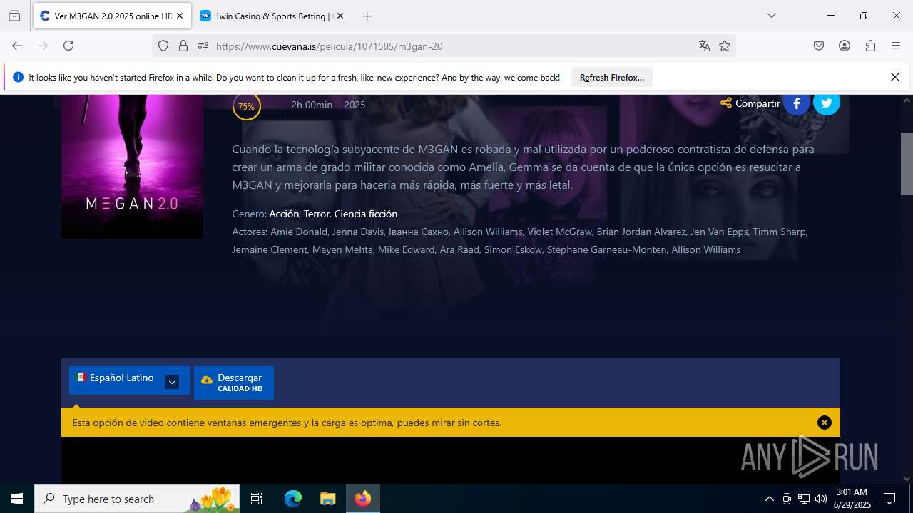Viewport: 913px width, 513px height.
Task: Click actor name Simon Eskow
Action: 513,249
